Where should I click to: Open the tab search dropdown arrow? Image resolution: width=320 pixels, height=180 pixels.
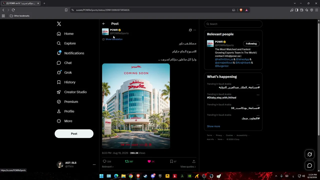[x=295, y=3]
